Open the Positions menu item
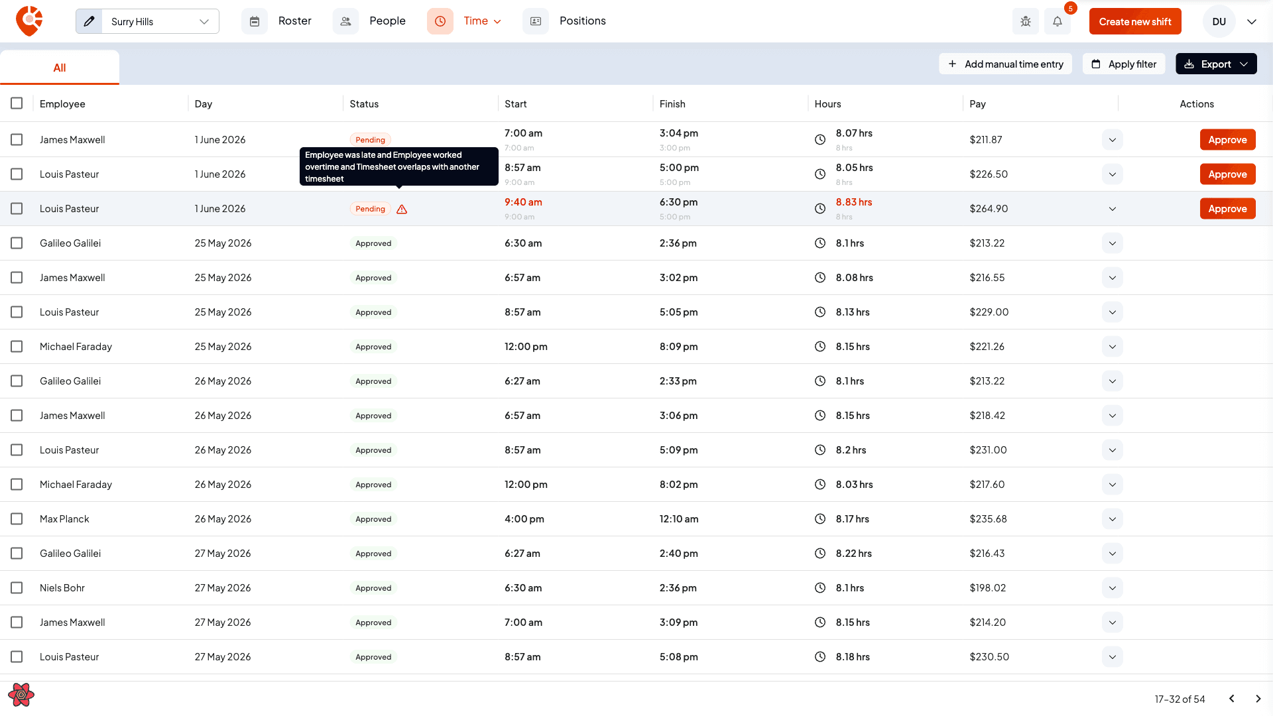The height and width of the screenshot is (716, 1273). tap(583, 21)
